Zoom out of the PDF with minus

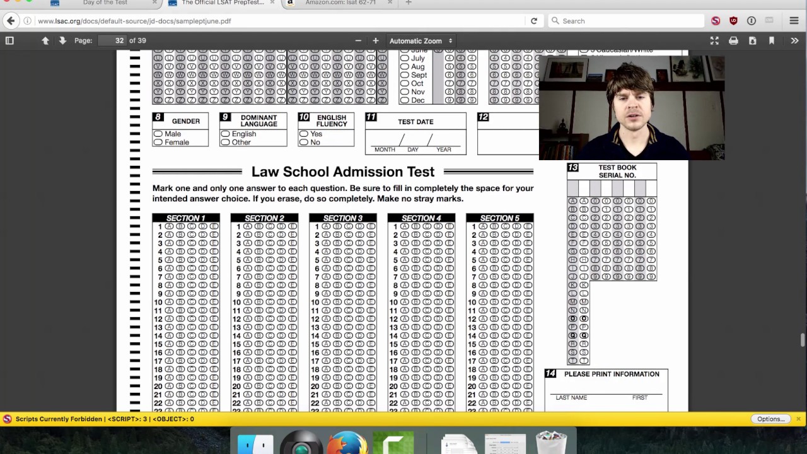click(358, 40)
